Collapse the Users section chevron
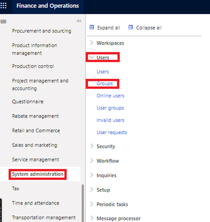This screenshot has height=222, width=210. click(x=91, y=57)
